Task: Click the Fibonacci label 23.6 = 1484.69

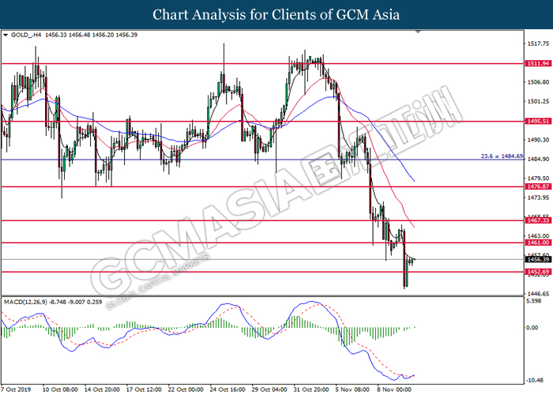Action: pyautogui.click(x=502, y=156)
